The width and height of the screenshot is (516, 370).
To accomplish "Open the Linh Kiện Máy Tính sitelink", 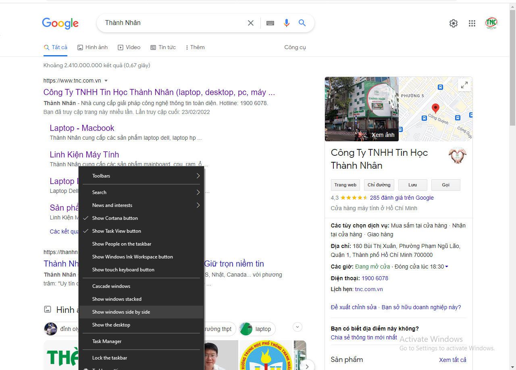I will (84, 155).
